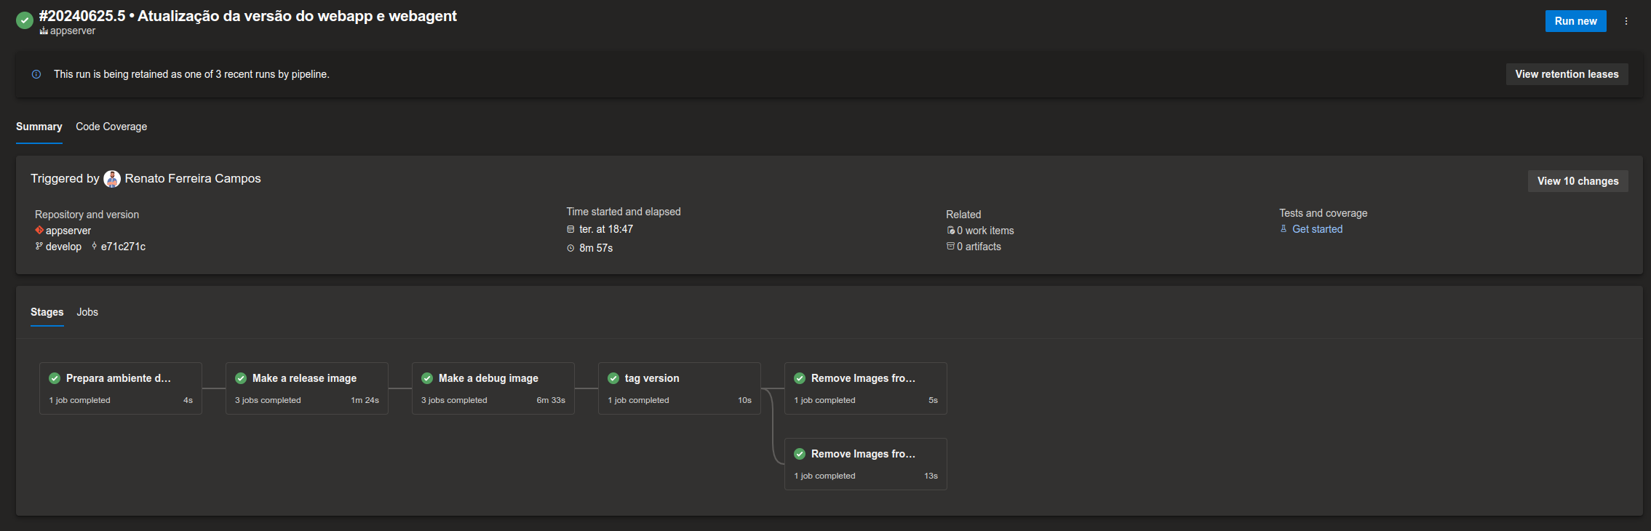
Task: Switch to the Jobs tab
Action: [87, 312]
